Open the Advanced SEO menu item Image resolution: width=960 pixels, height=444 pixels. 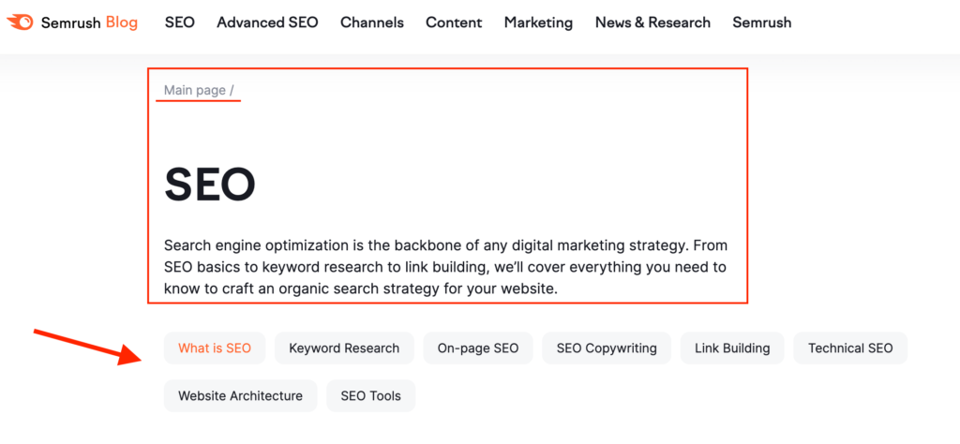(267, 22)
